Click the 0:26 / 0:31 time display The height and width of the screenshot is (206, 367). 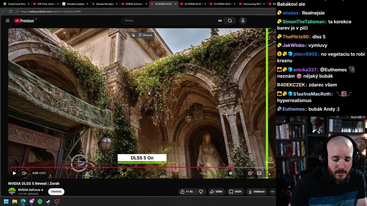(39, 173)
